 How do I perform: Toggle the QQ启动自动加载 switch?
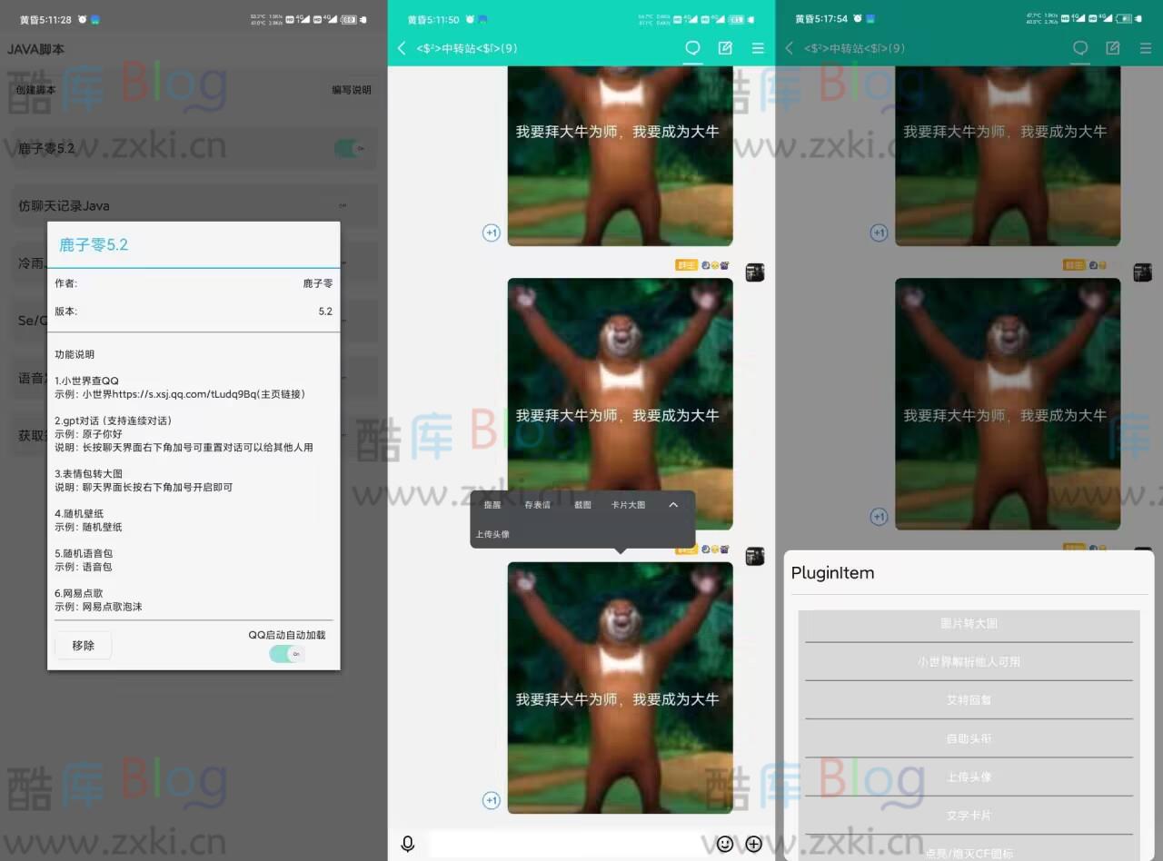coord(287,654)
